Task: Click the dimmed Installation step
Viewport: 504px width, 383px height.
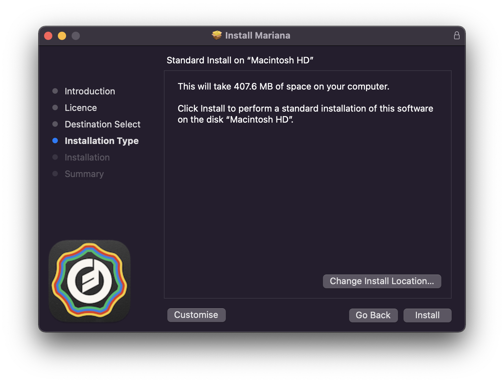Action: [x=87, y=157]
